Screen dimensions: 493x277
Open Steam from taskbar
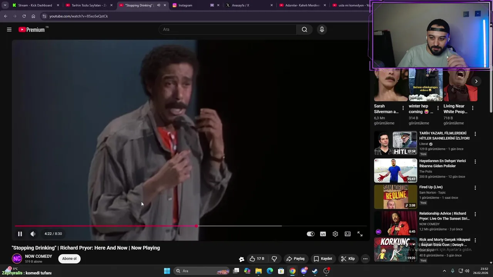click(315, 271)
